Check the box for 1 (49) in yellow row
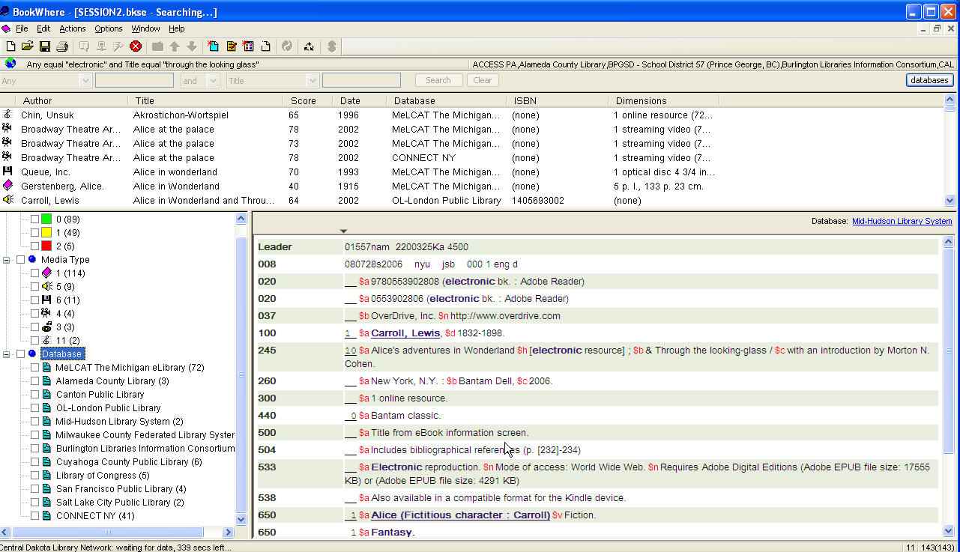 (x=34, y=232)
